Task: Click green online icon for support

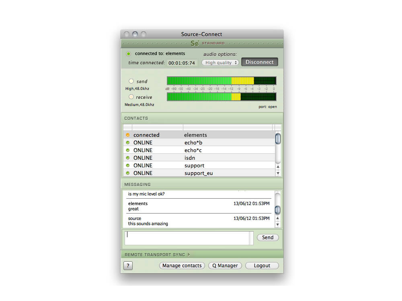Action: 128,166
